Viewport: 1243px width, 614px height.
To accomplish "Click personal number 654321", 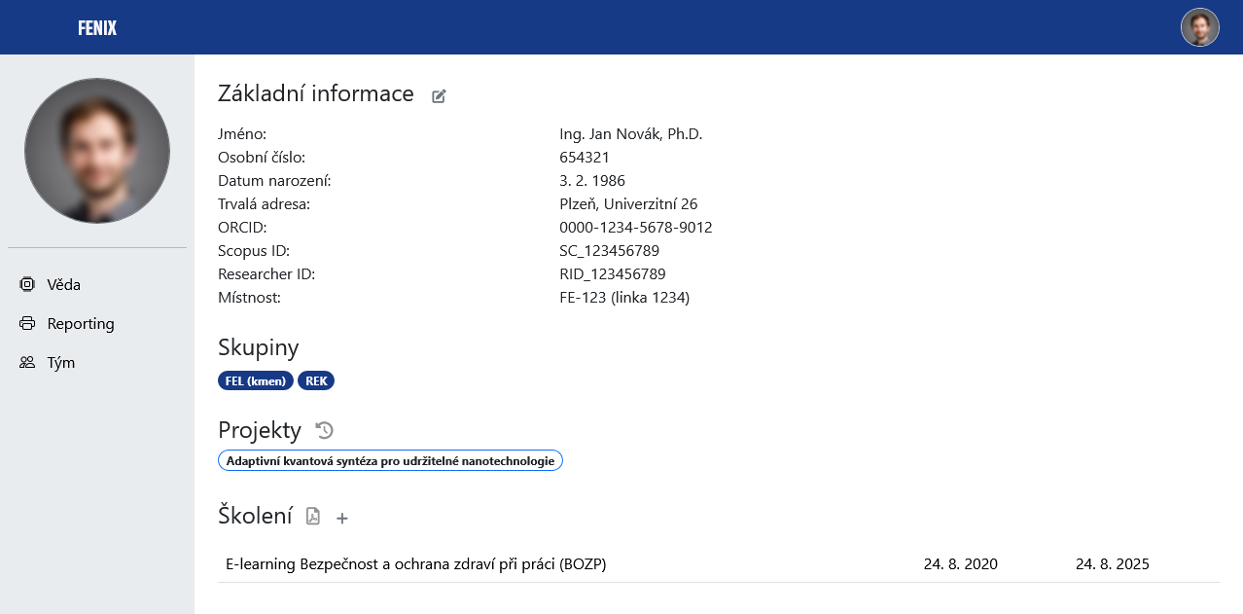I will point(585,158).
